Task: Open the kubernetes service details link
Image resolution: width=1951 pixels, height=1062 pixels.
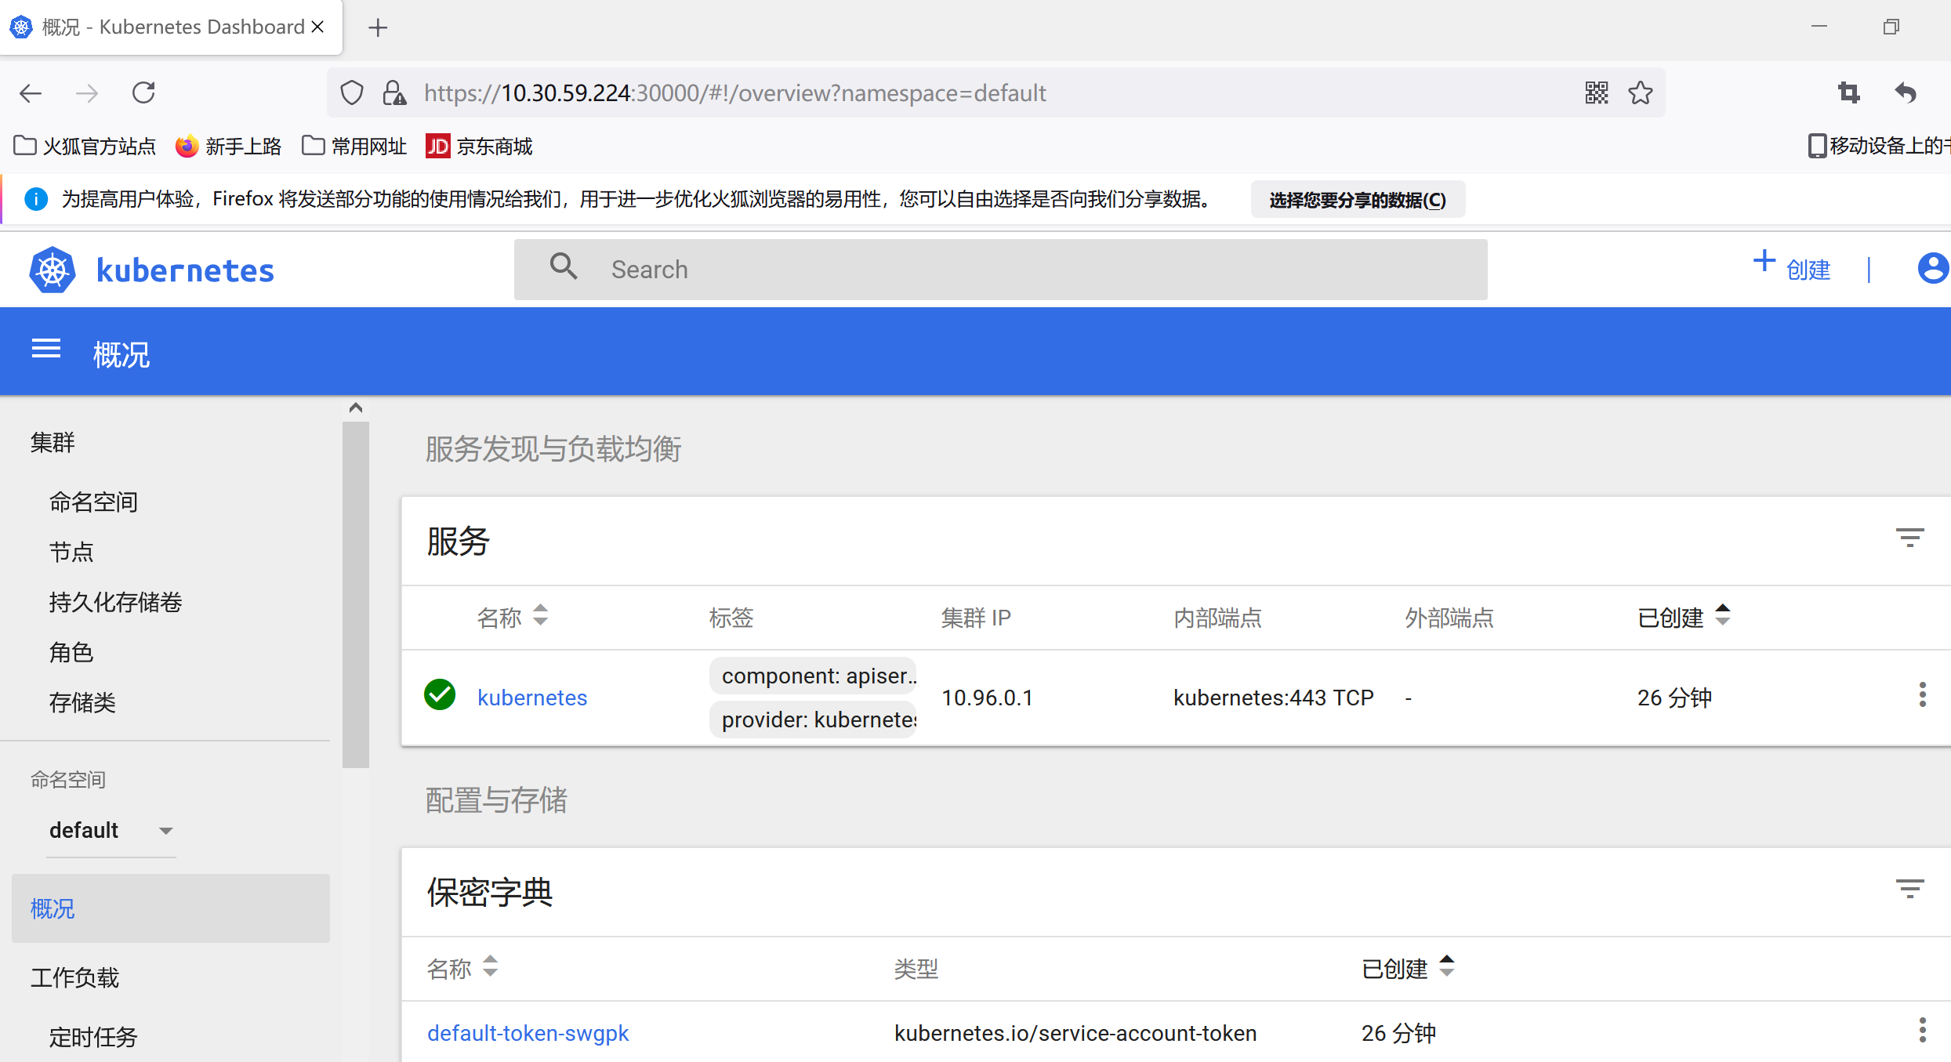Action: [x=531, y=697]
